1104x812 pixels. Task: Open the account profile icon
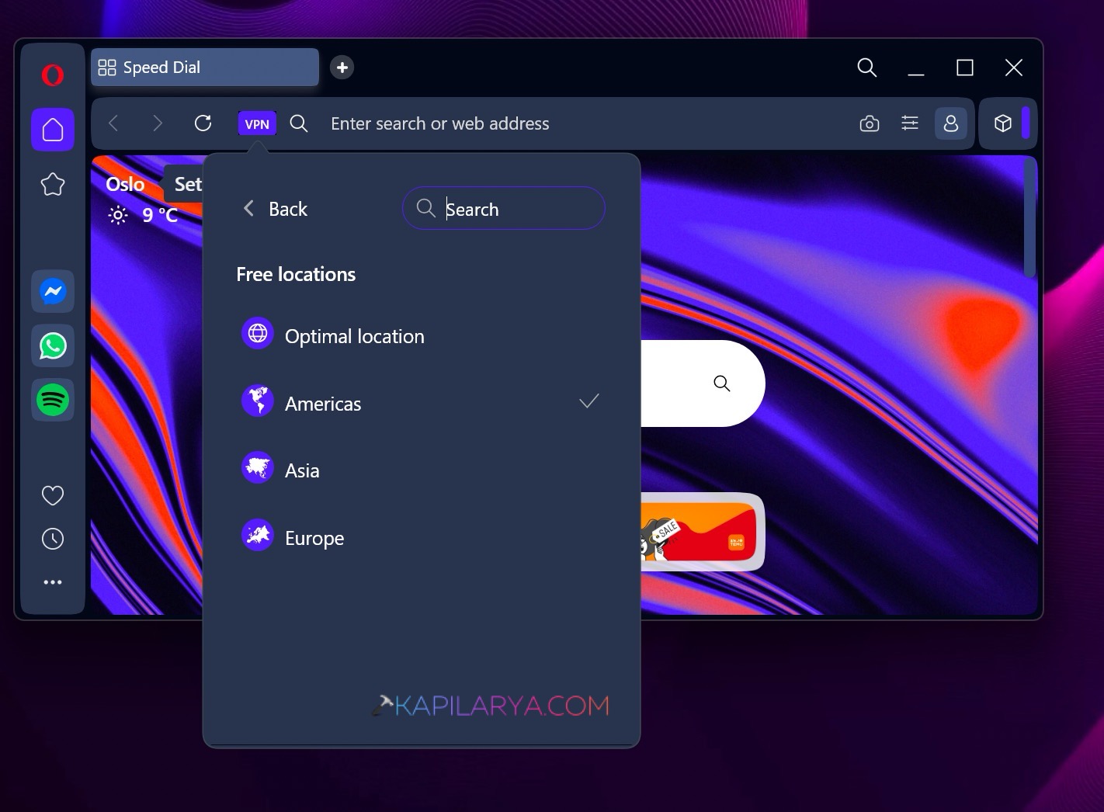951,123
